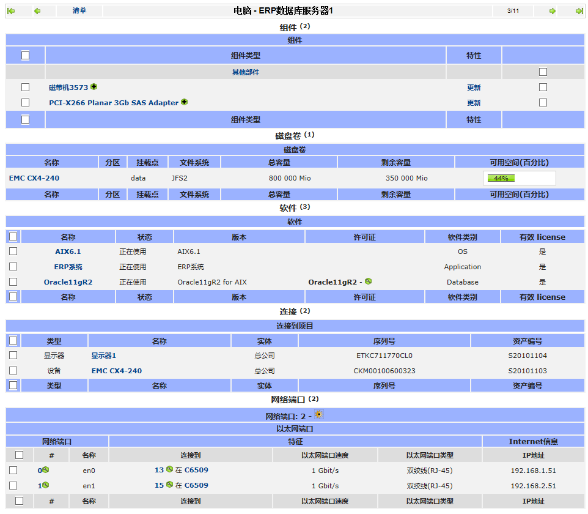Go to the next record arrow
This screenshot has width=588, height=514.
[x=553, y=11]
